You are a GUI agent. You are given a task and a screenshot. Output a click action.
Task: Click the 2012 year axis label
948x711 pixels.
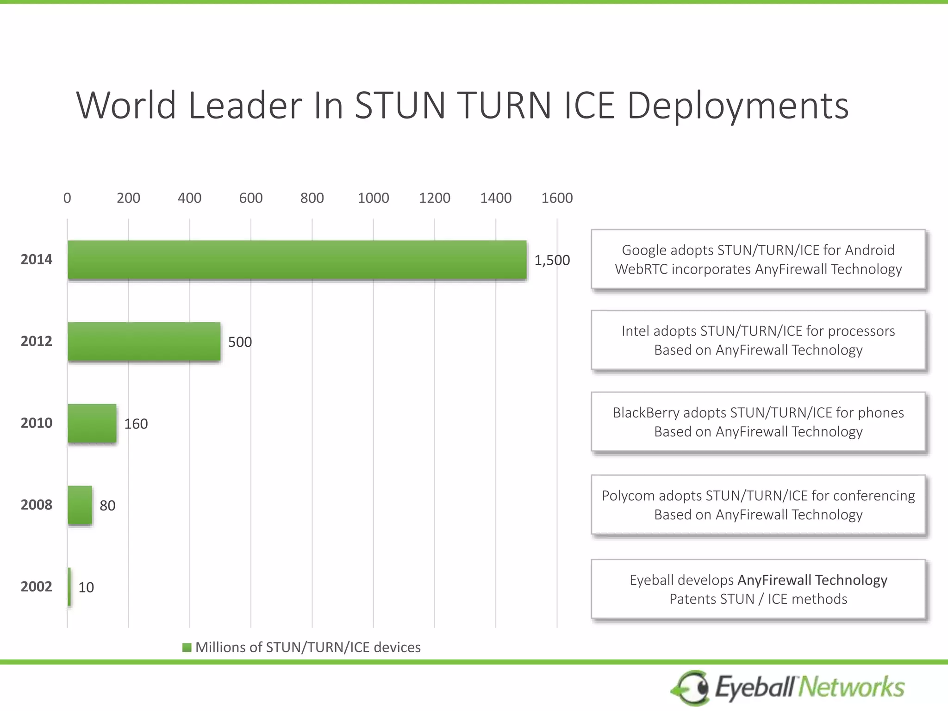(37, 341)
